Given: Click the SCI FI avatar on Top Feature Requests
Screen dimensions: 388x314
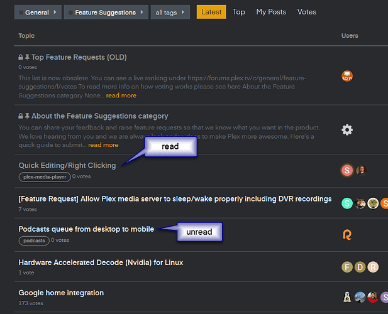Looking at the screenshot, I should point(347,76).
